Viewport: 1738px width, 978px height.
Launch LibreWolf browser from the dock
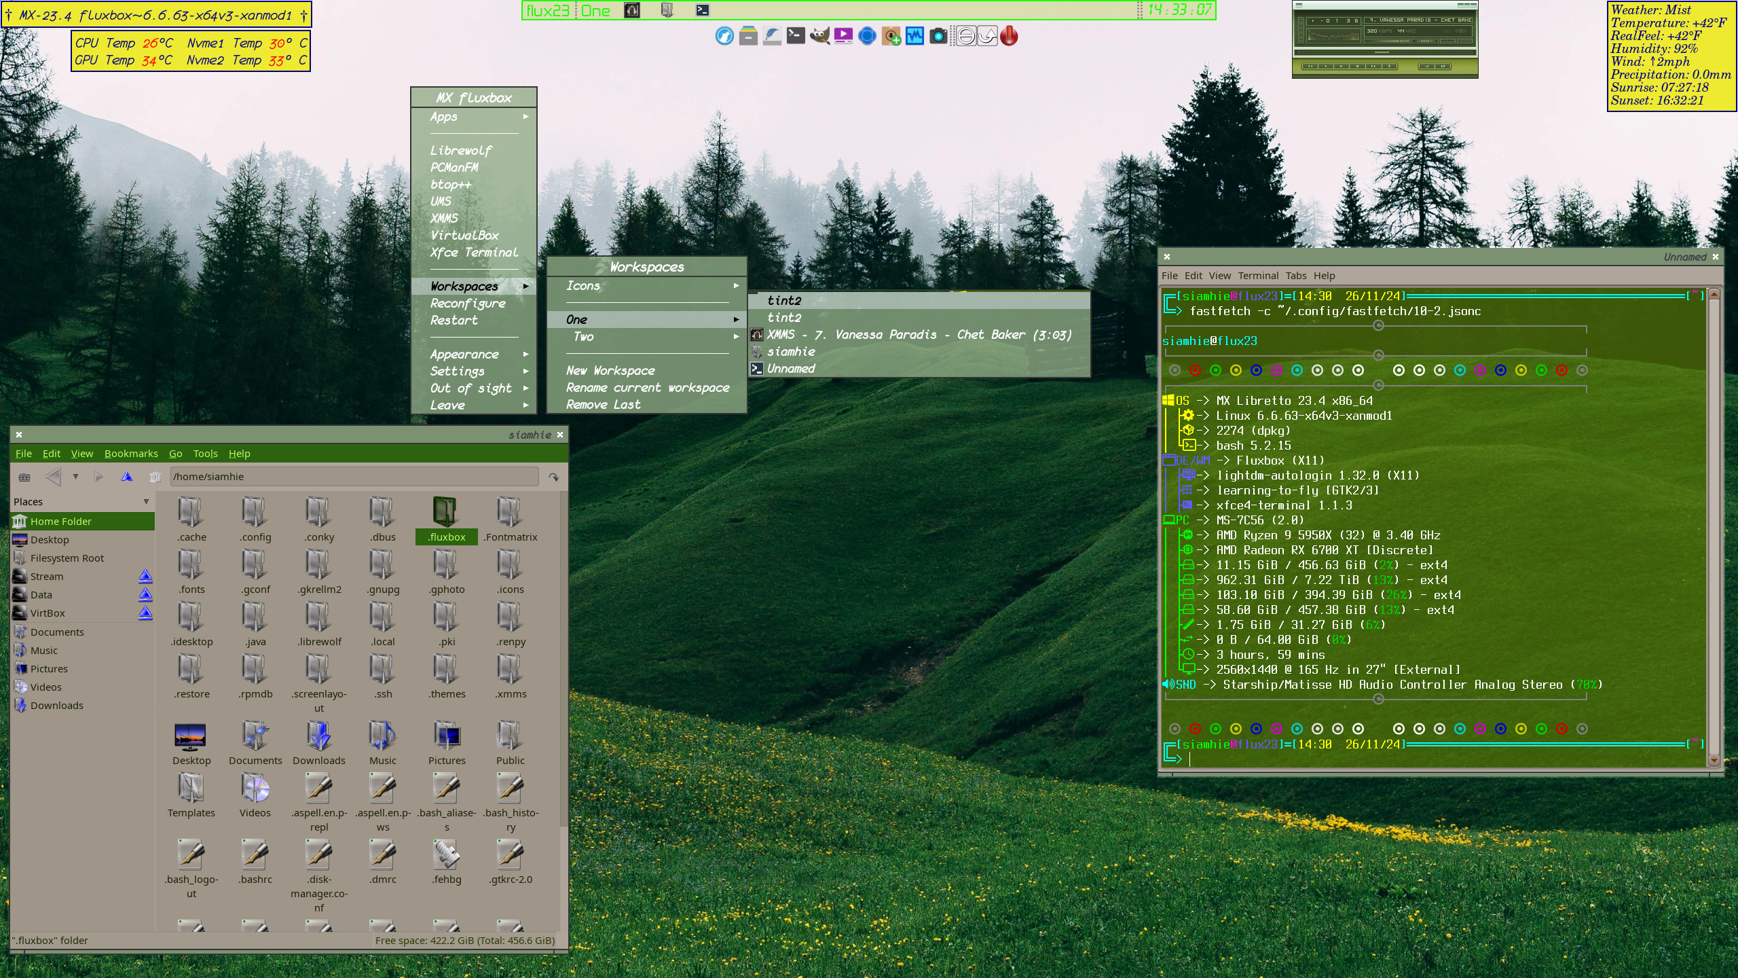coord(724,36)
